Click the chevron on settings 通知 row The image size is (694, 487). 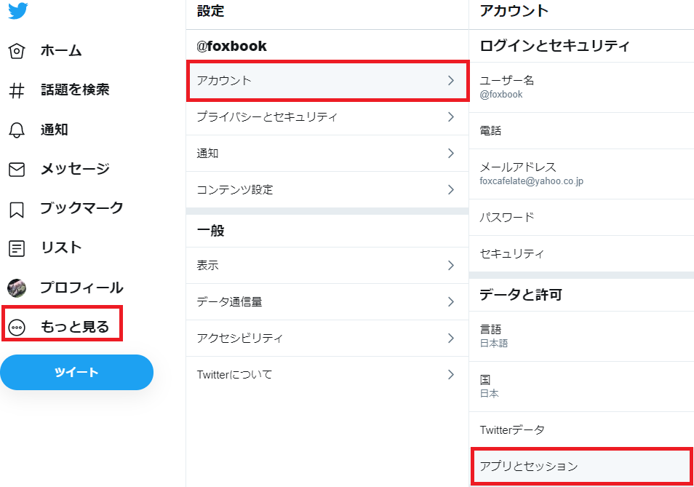click(451, 153)
